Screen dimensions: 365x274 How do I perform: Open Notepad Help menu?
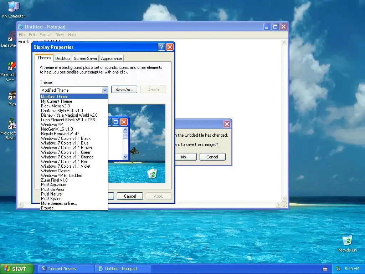[72, 35]
